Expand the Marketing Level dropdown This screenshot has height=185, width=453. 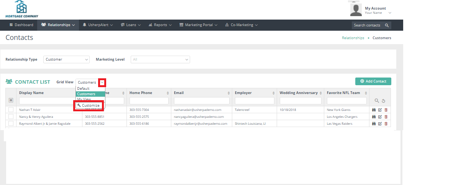coord(160,59)
